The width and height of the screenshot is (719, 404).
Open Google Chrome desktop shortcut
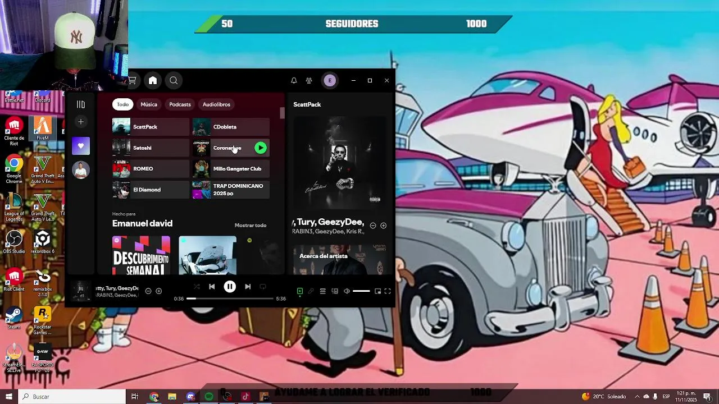click(14, 170)
